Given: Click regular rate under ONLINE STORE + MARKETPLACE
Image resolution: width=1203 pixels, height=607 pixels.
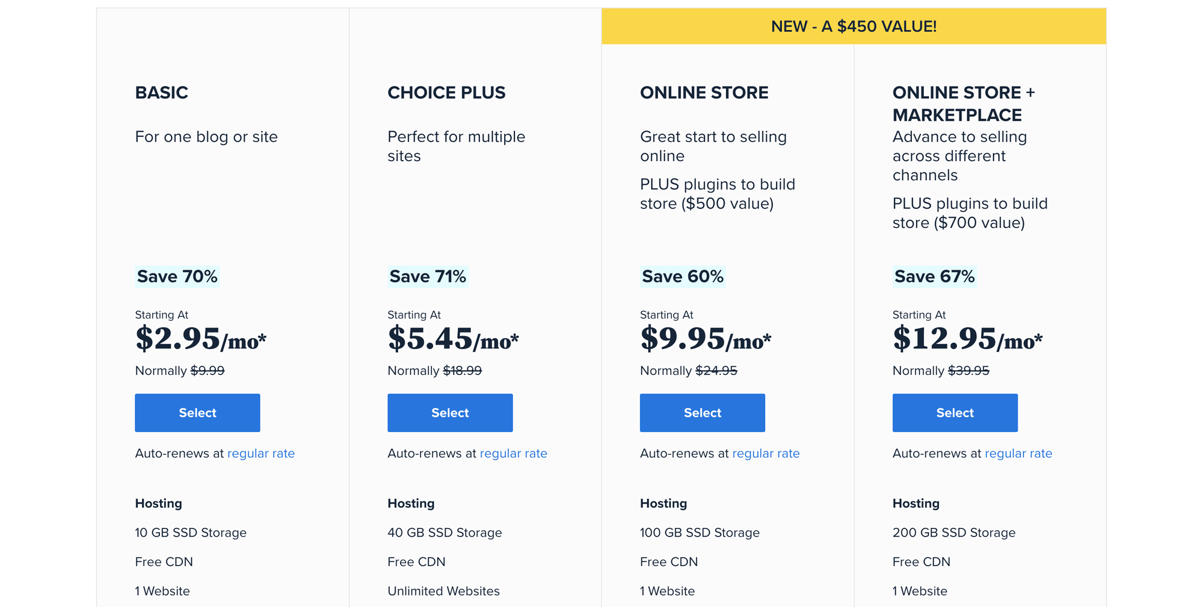Looking at the screenshot, I should 1018,453.
